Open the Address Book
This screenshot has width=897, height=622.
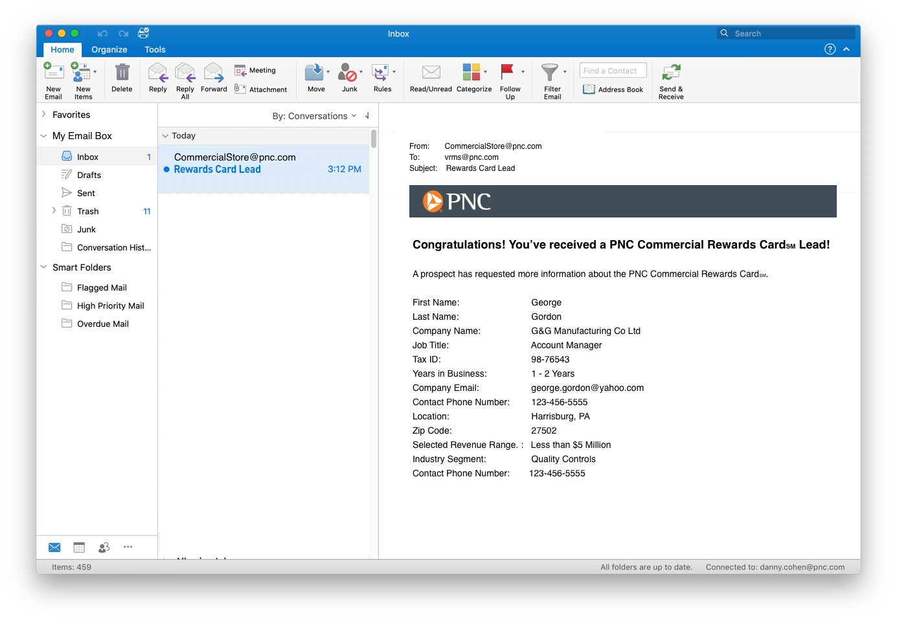613,89
